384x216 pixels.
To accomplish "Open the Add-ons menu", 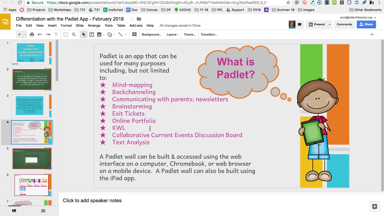I will pyautogui.click(x=136, y=25).
